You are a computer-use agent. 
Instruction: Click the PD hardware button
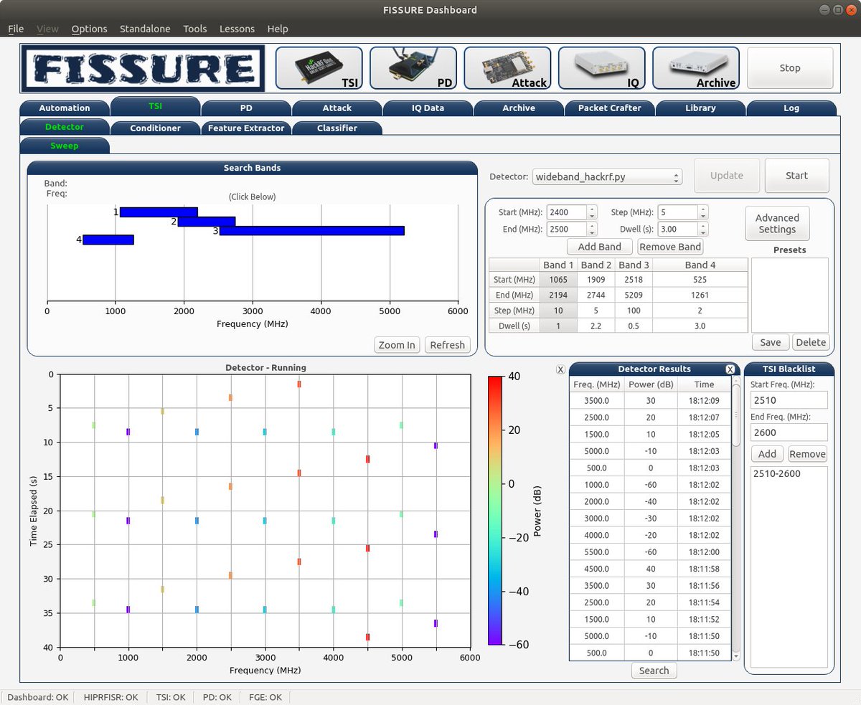tap(413, 68)
